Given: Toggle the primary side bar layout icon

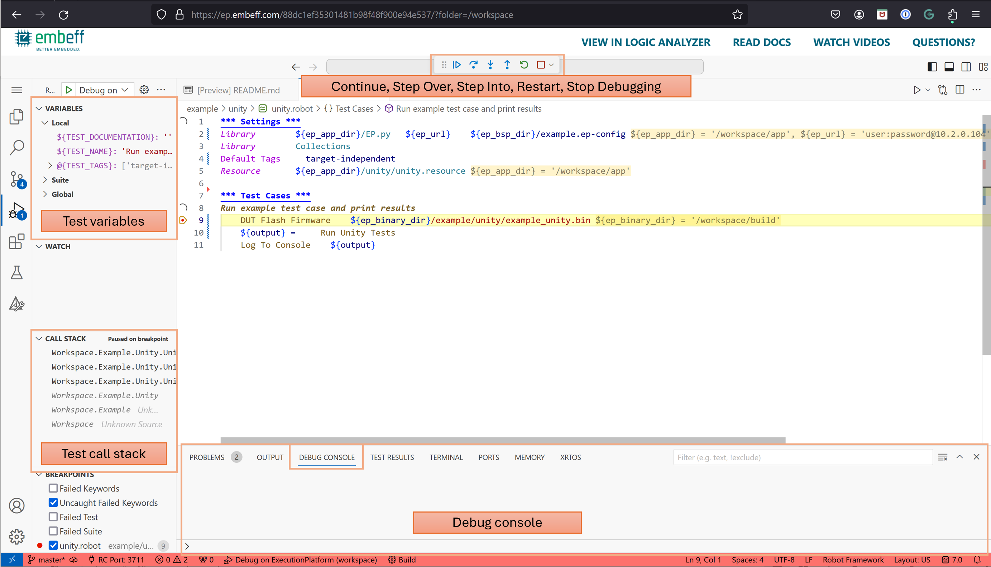Looking at the screenshot, I should click(x=932, y=67).
